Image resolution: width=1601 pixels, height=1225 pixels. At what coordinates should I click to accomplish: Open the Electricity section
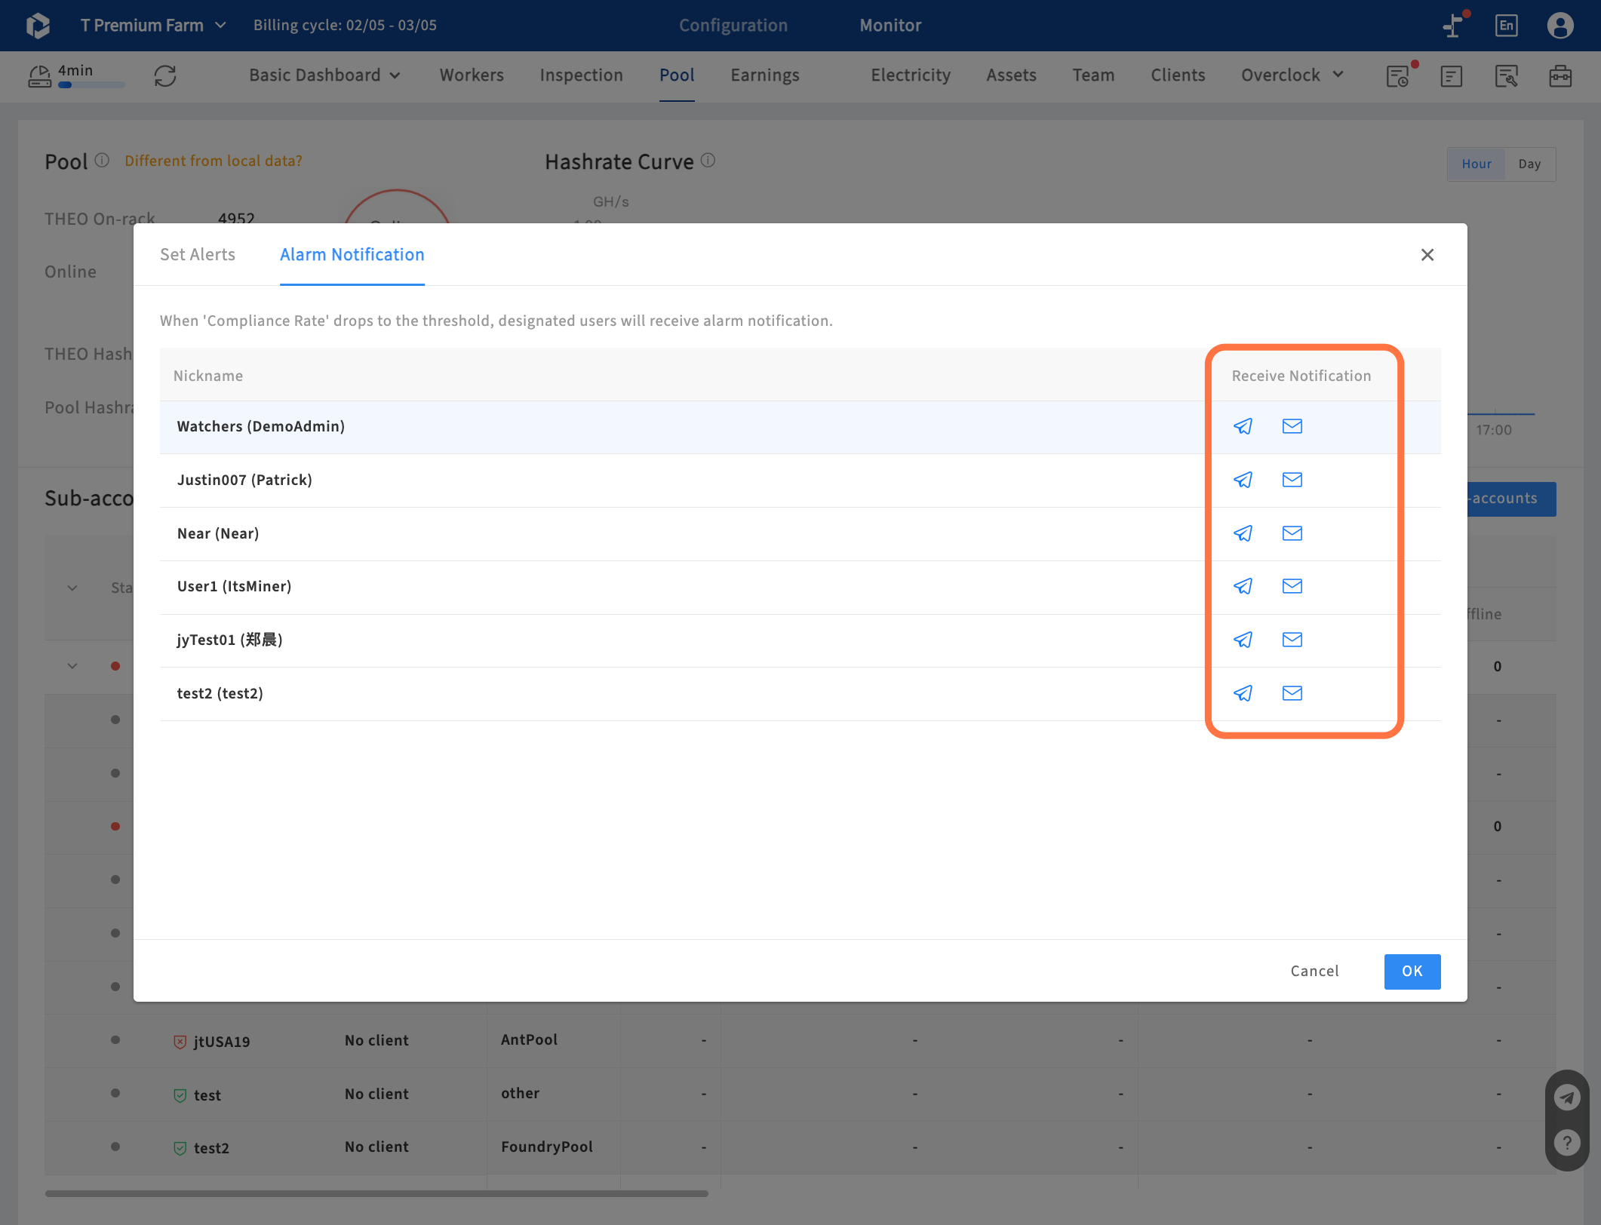[x=911, y=75]
